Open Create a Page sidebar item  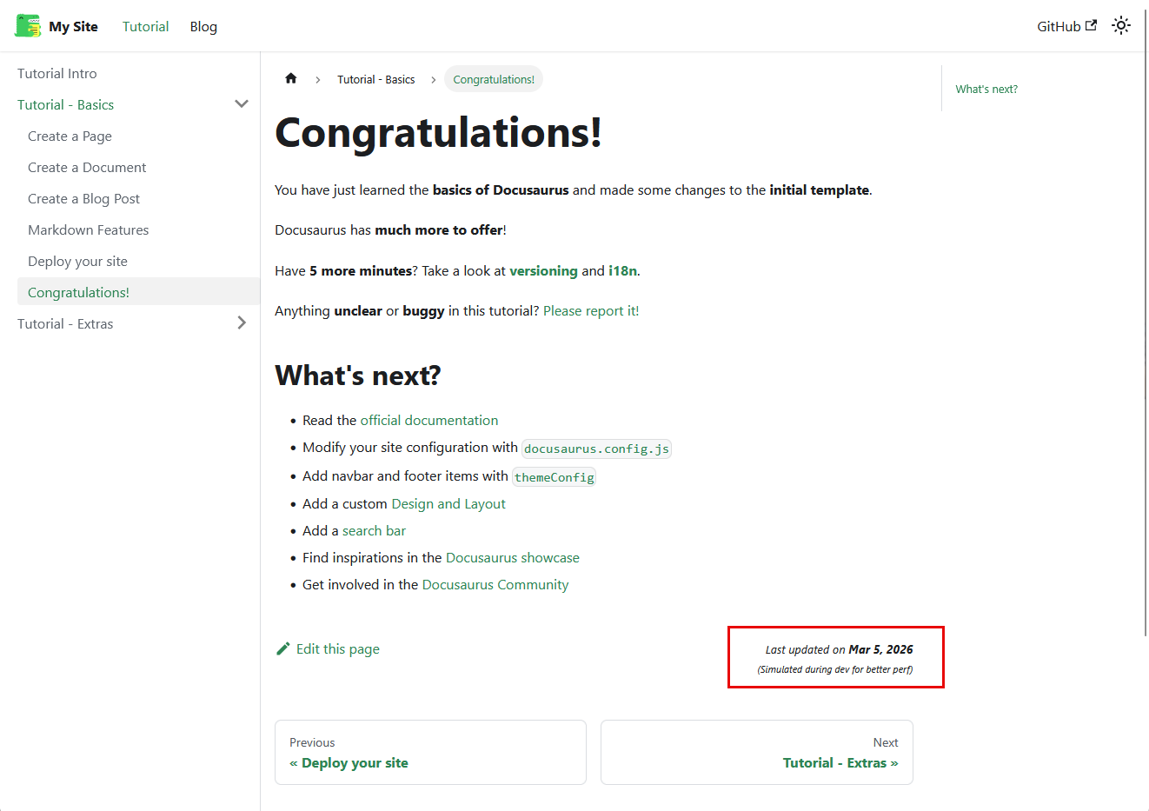(x=70, y=136)
